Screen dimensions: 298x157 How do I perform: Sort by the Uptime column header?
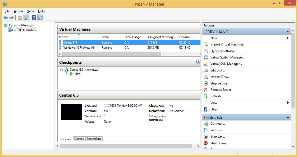pos(189,37)
